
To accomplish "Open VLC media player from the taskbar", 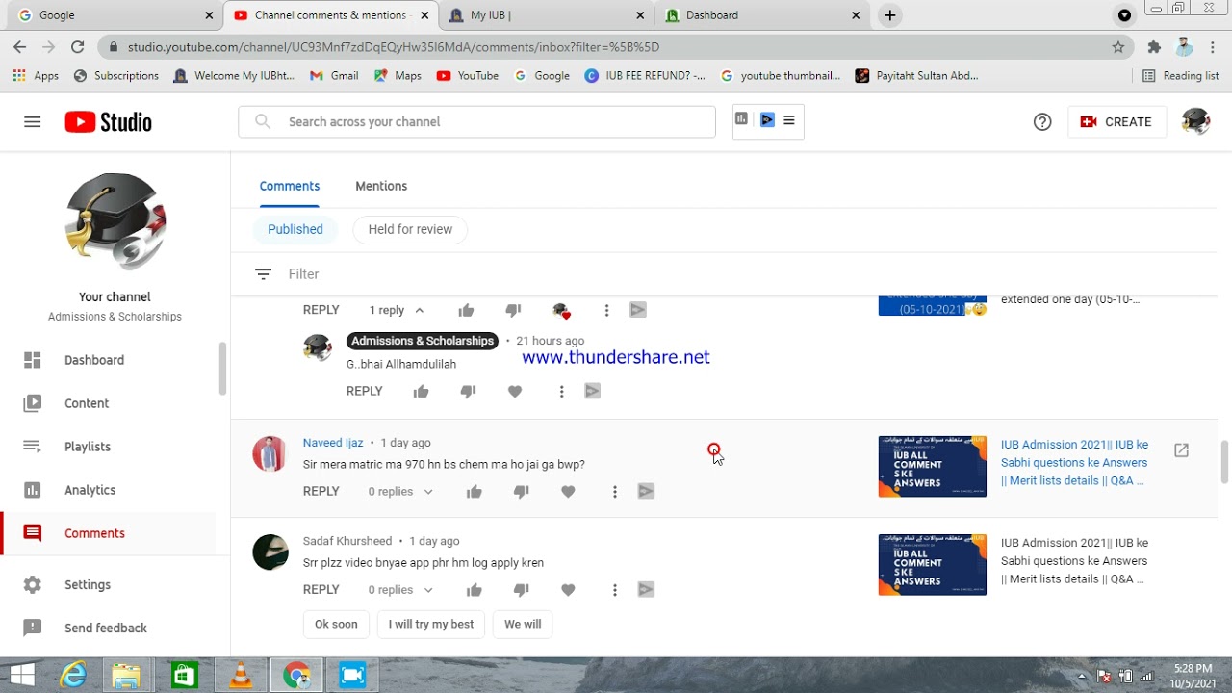I will click(240, 676).
